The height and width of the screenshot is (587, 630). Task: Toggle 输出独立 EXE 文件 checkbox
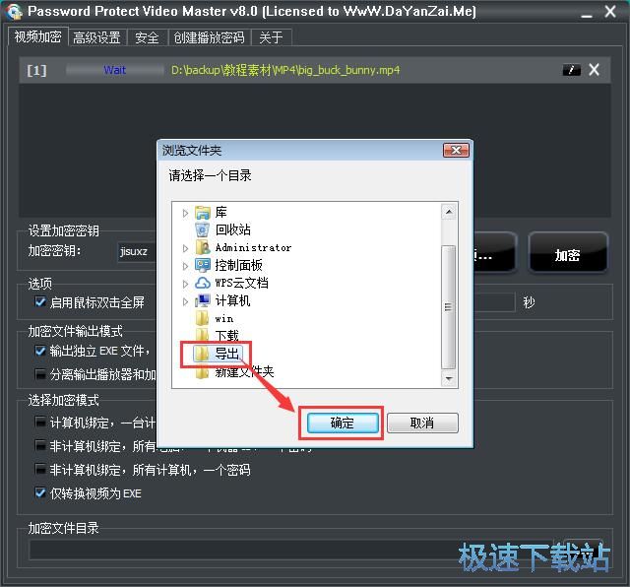click(x=40, y=351)
